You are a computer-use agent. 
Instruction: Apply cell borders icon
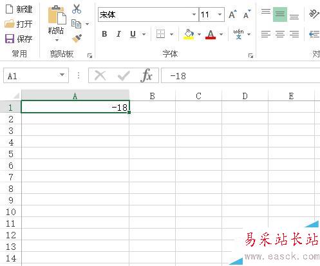coord(160,34)
